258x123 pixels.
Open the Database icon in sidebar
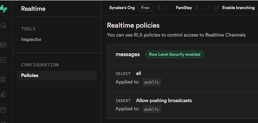click(x=3, y=80)
